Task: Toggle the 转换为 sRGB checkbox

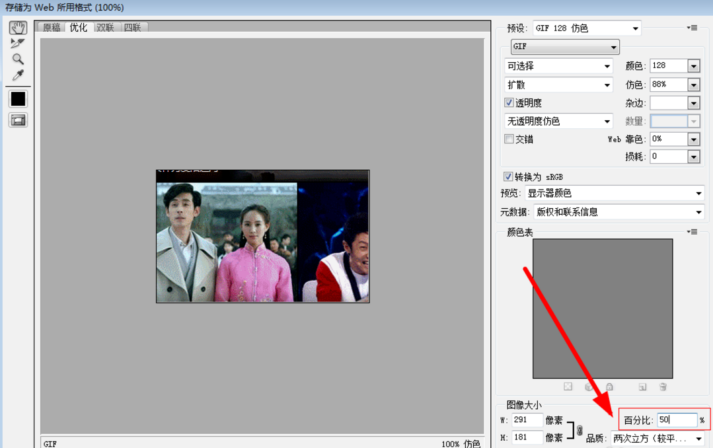Action: click(508, 176)
